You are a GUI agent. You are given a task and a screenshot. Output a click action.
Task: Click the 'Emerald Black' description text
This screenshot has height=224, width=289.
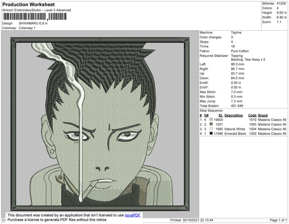tap(235, 134)
